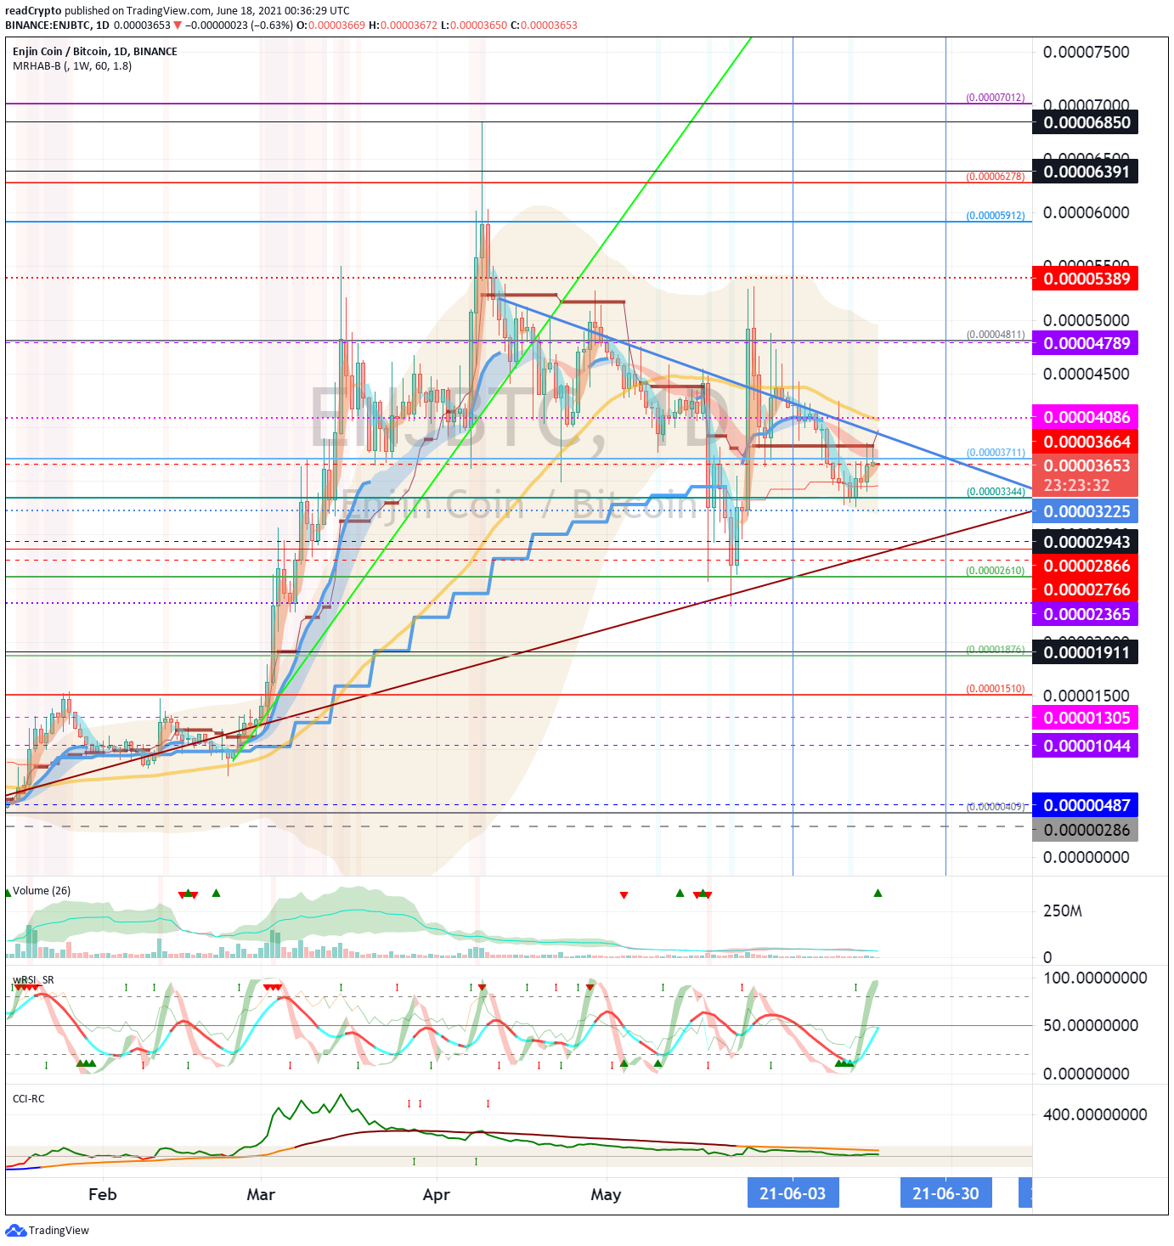Image resolution: width=1174 pixels, height=1246 pixels.
Task: Click the (0.00003344) level annotation
Action: (996, 492)
